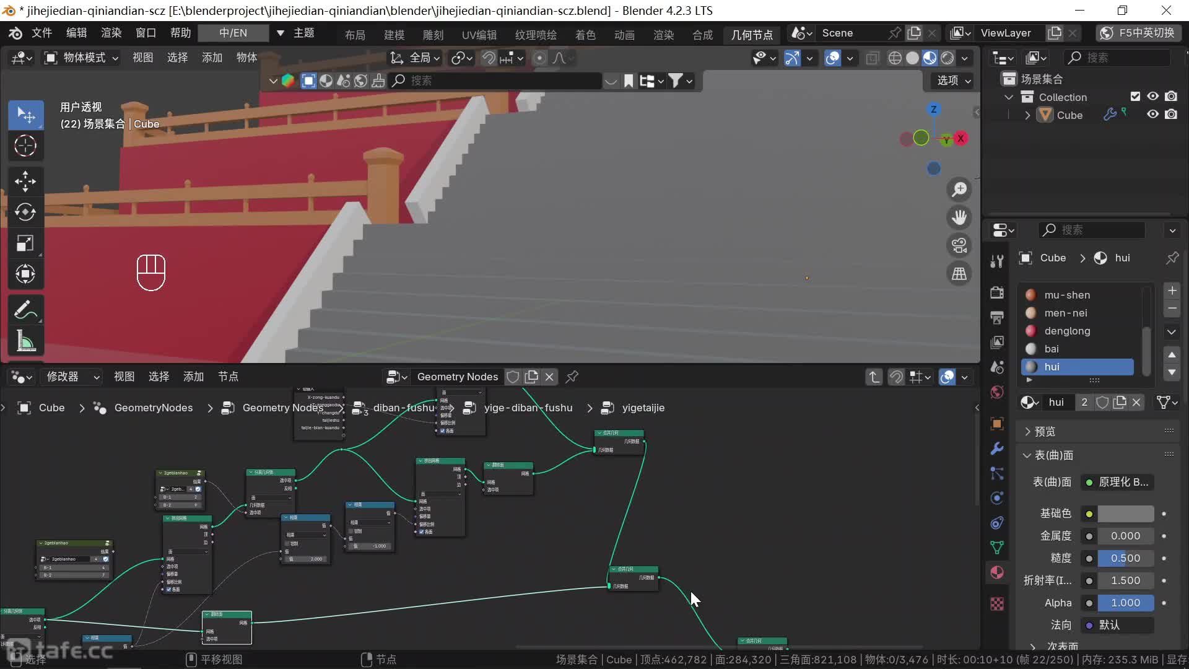Go to parent node tree arrow
Viewport: 1189px width, 669px height.
[x=874, y=377]
